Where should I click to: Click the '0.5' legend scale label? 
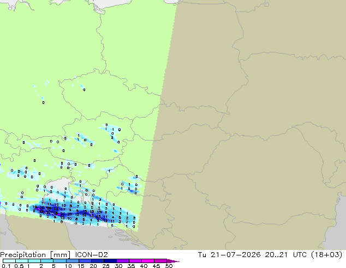point(19,266)
